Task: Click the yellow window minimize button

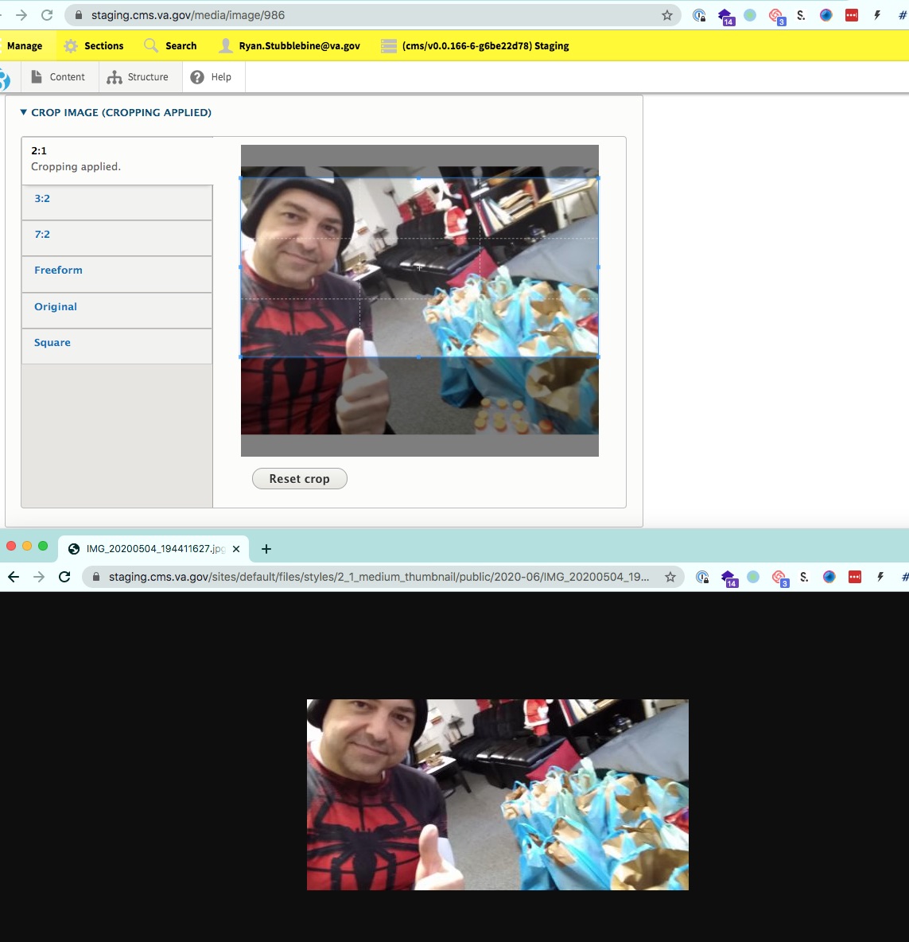Action: [x=27, y=546]
